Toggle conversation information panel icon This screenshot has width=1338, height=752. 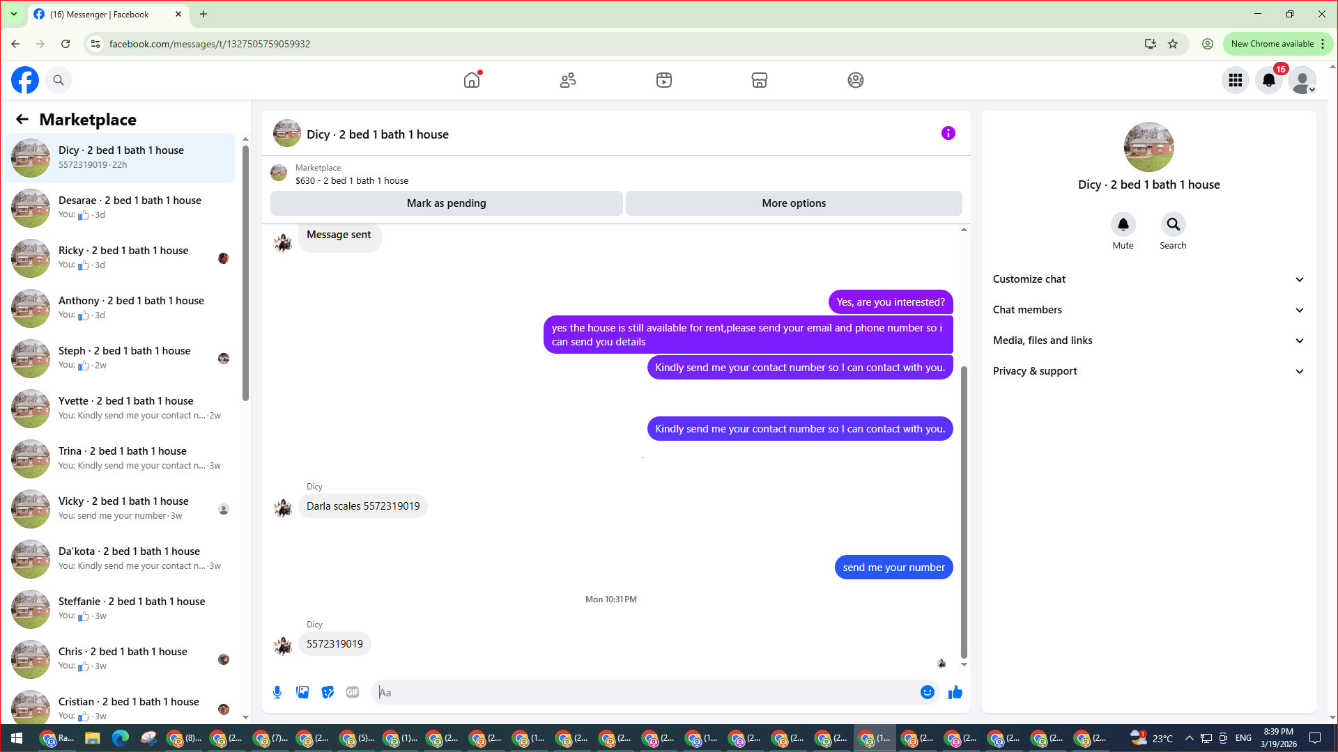click(948, 133)
